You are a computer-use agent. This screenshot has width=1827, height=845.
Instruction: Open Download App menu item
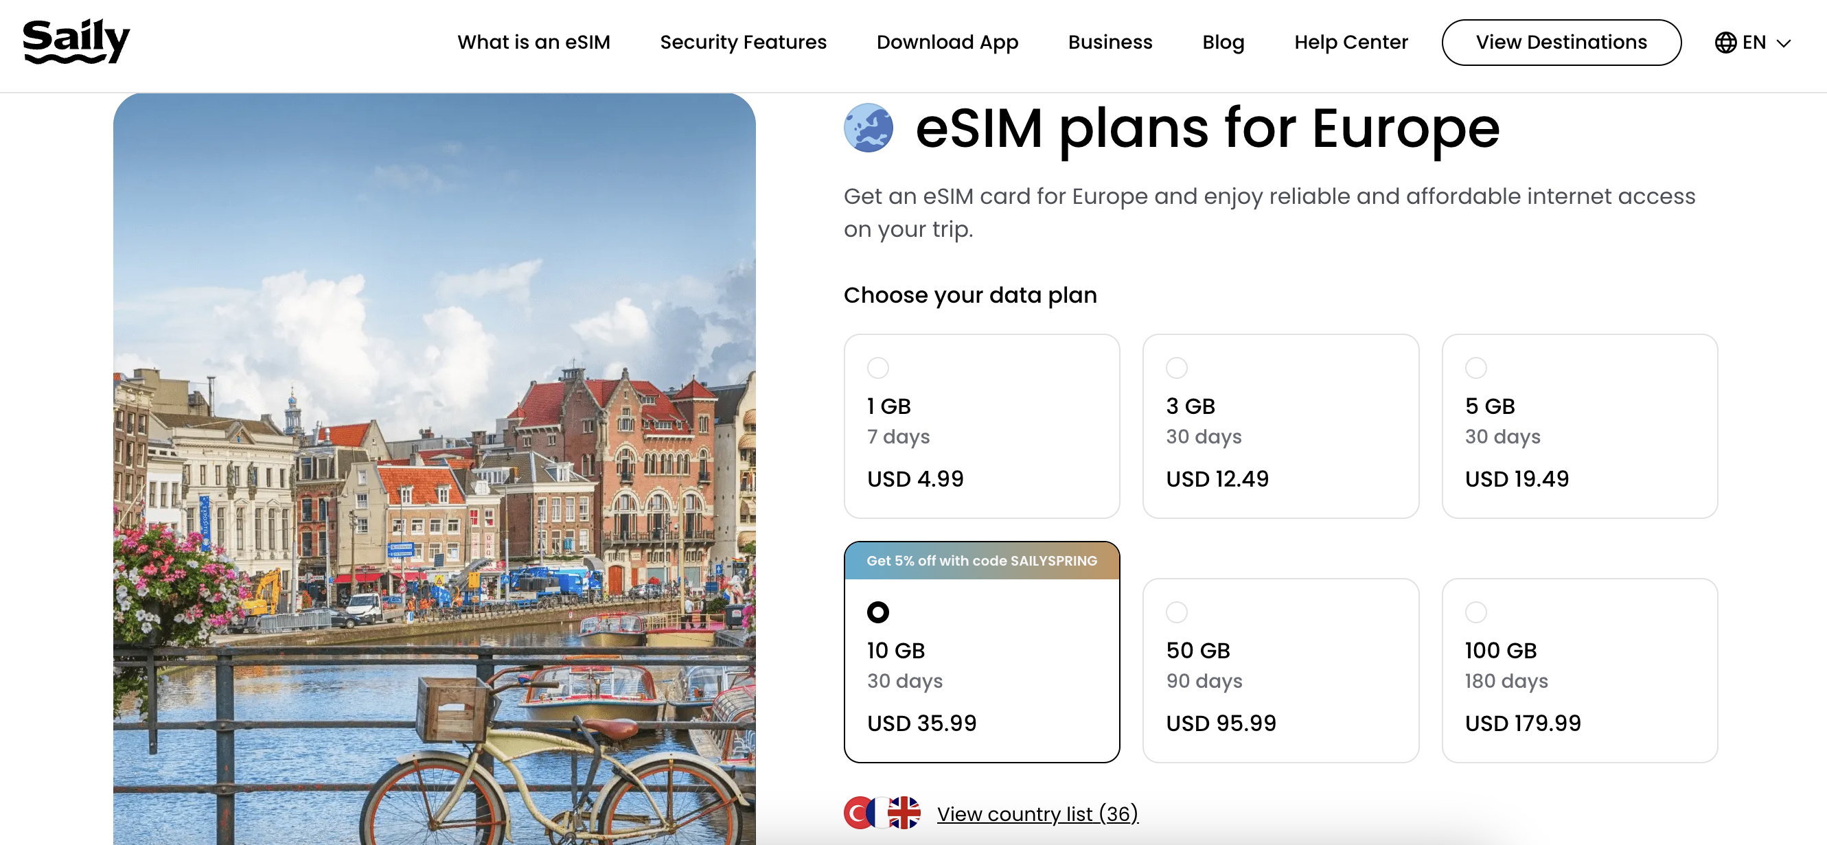point(947,43)
